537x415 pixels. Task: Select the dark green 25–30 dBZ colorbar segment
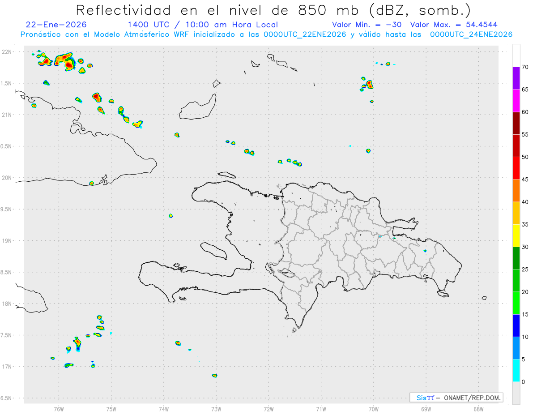click(516, 258)
